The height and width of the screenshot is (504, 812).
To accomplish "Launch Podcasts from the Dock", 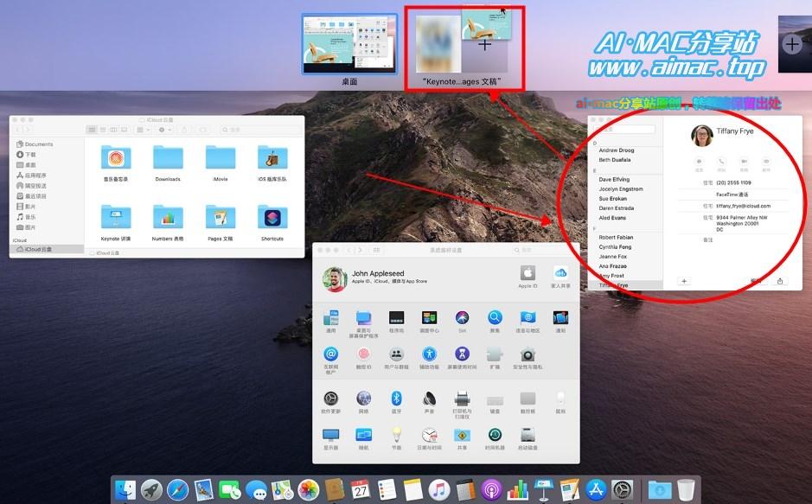I will (491, 489).
